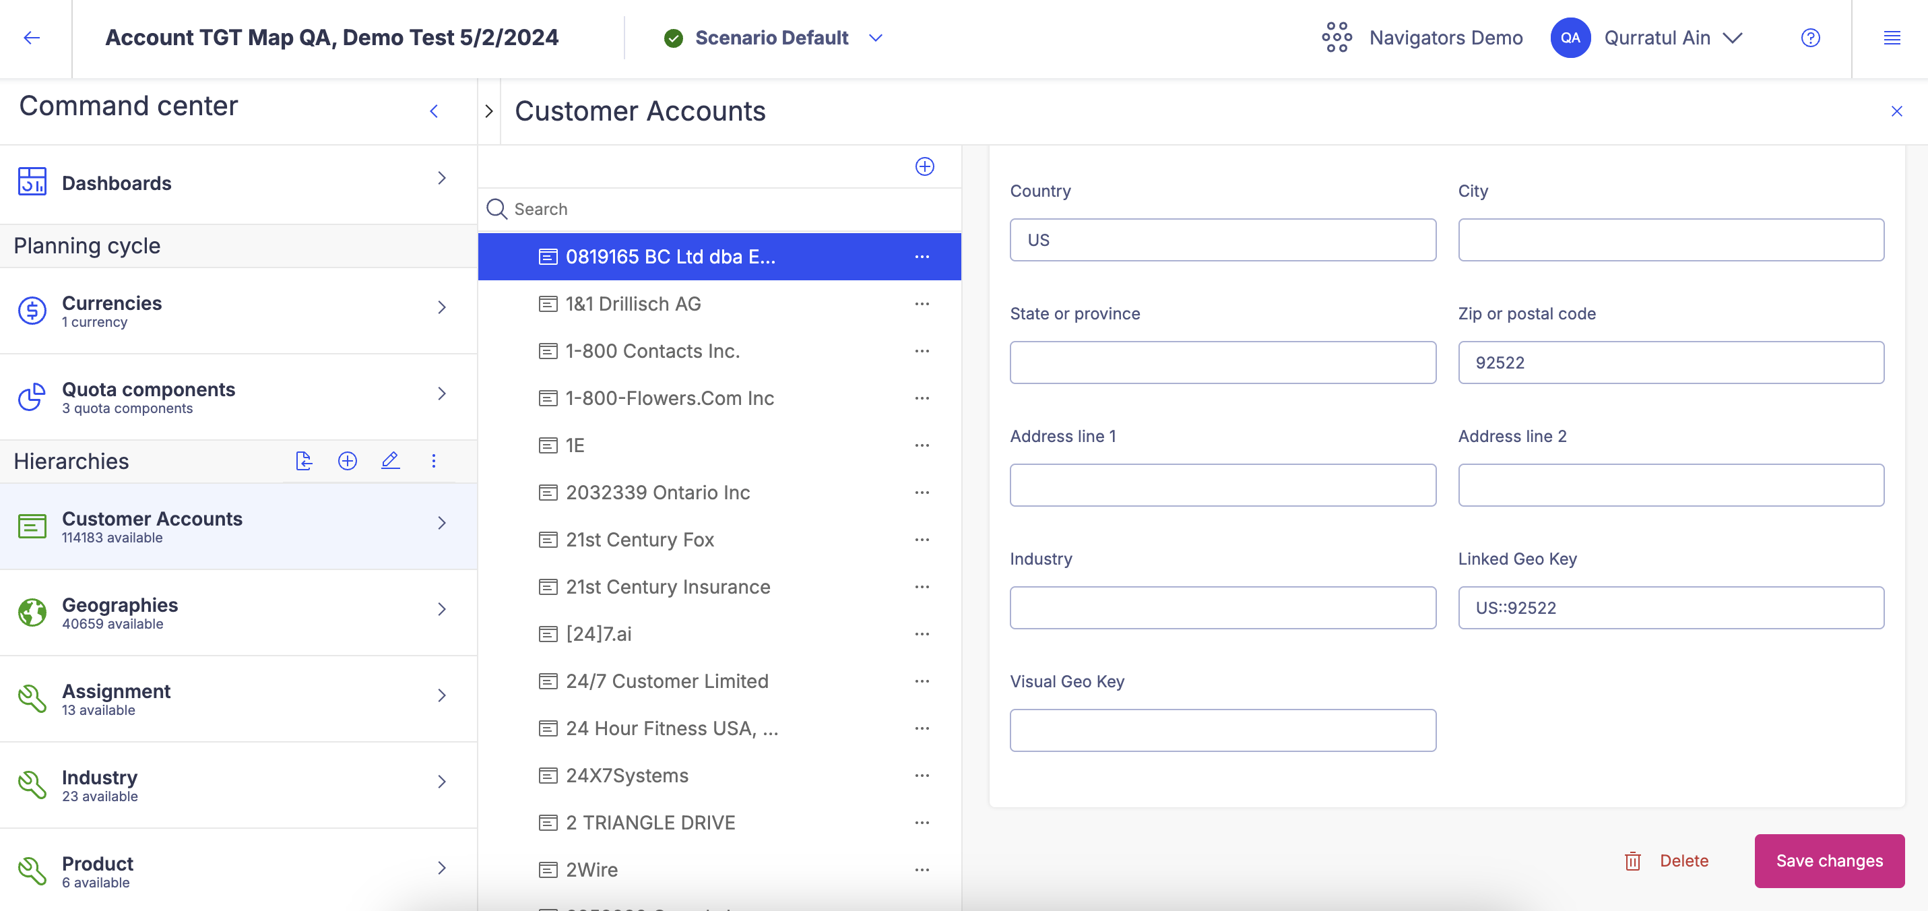Image resolution: width=1928 pixels, height=911 pixels.
Task: Click the Industry wrench icon
Action: [x=32, y=784]
